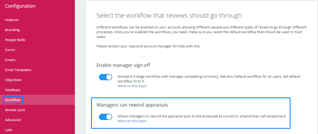The width and height of the screenshot is (318, 134).
Task: Open the Branding configuration section
Action: click(x=12, y=30)
